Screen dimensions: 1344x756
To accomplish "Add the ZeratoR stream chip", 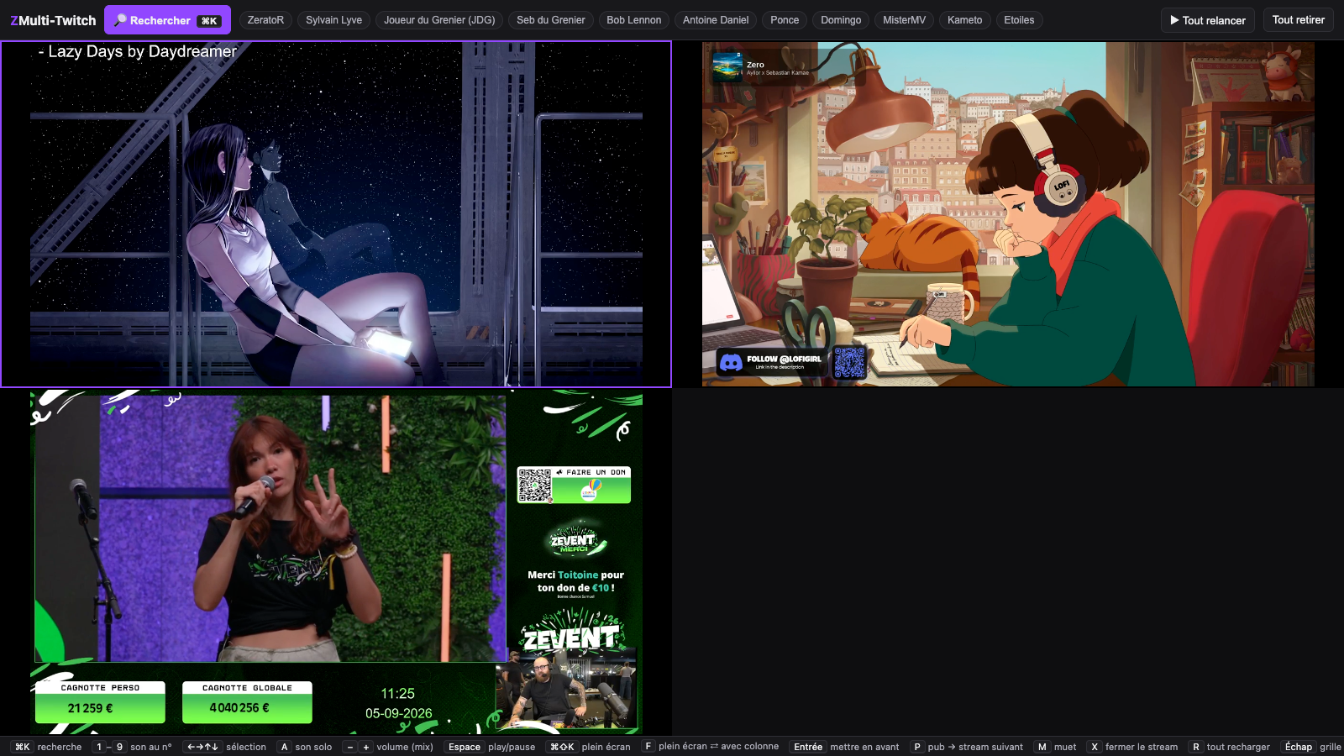I will point(265,20).
